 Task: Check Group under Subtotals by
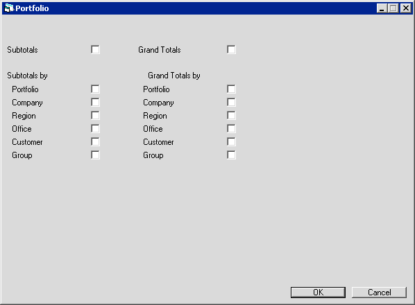[x=95, y=155]
